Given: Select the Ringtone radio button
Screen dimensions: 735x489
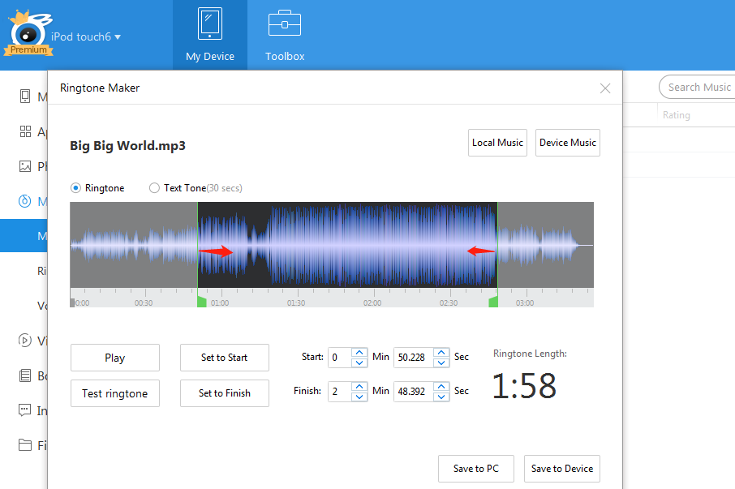Looking at the screenshot, I should click(76, 188).
